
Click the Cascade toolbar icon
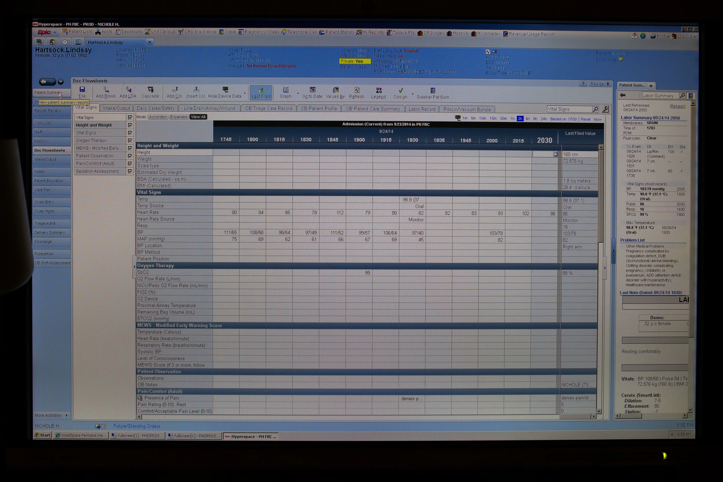coord(150,90)
